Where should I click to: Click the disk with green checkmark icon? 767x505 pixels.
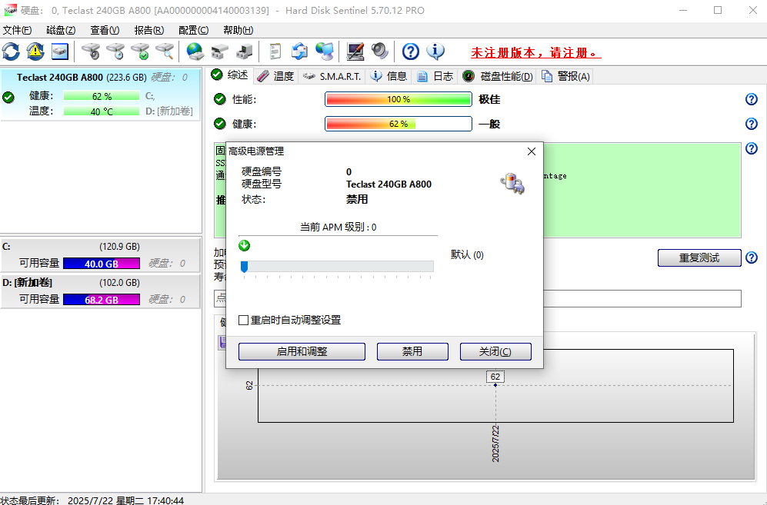(x=140, y=51)
